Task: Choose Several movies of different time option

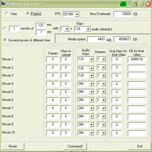Action: 5,40
